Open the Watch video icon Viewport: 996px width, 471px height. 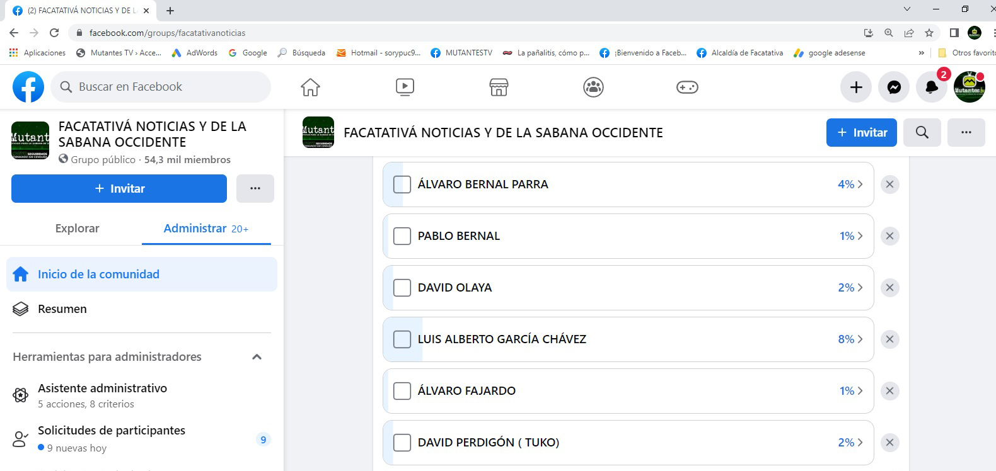pos(405,87)
